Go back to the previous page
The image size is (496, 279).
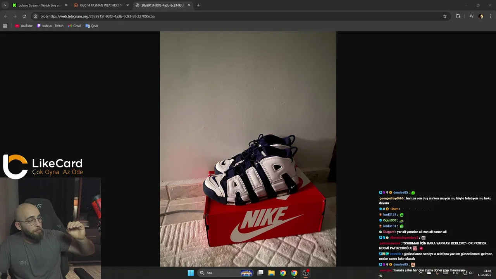(x=5, y=16)
